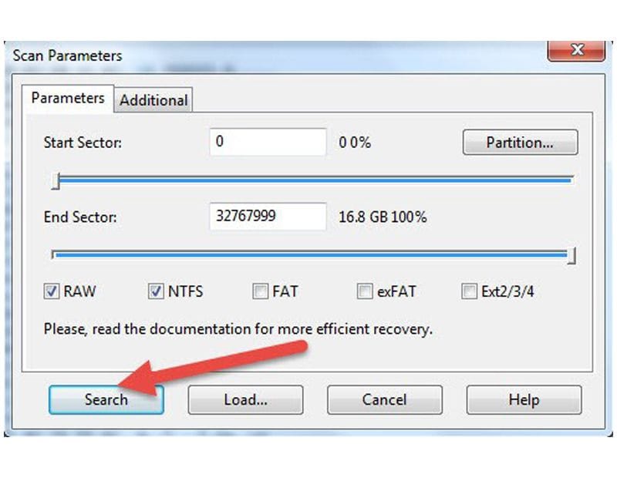Click the End Sector input field
617x478 pixels.
tap(268, 217)
